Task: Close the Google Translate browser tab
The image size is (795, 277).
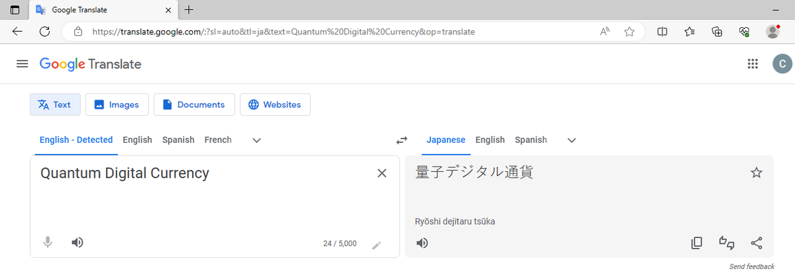Action: [168, 10]
